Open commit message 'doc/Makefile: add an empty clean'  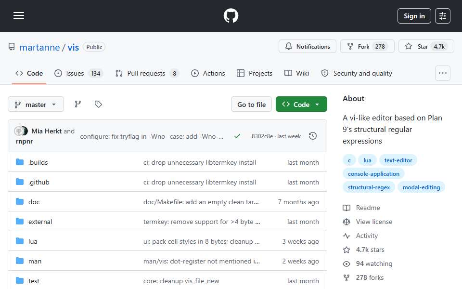click(x=201, y=202)
